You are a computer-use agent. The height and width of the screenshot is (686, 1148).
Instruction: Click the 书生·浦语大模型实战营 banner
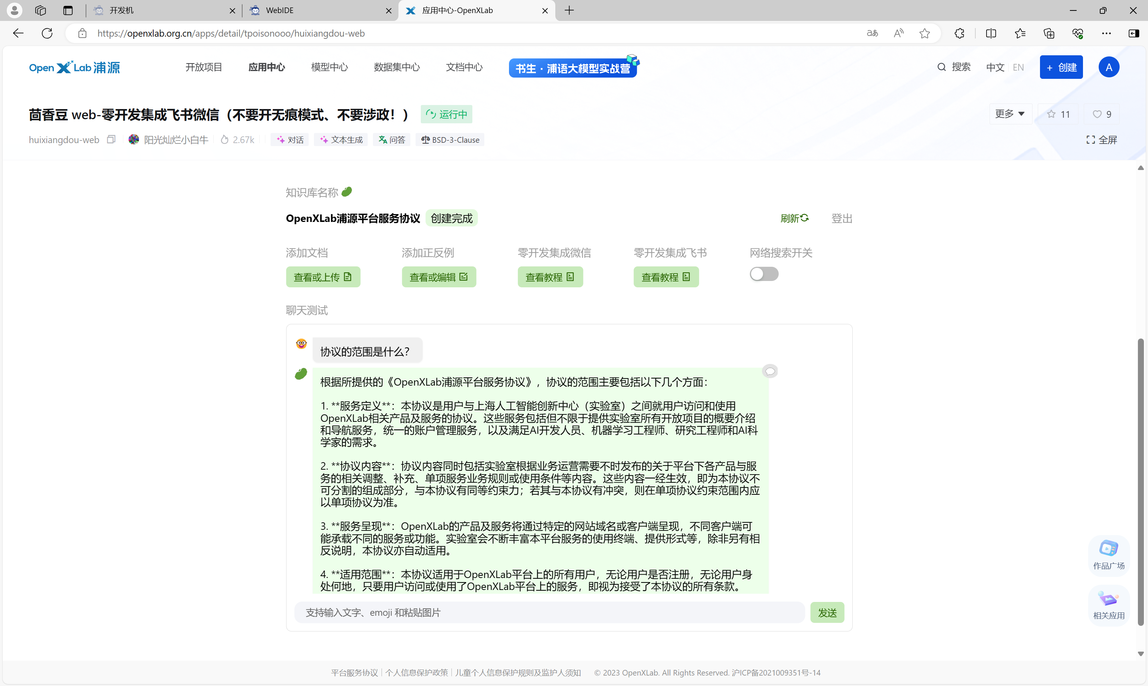click(x=573, y=68)
